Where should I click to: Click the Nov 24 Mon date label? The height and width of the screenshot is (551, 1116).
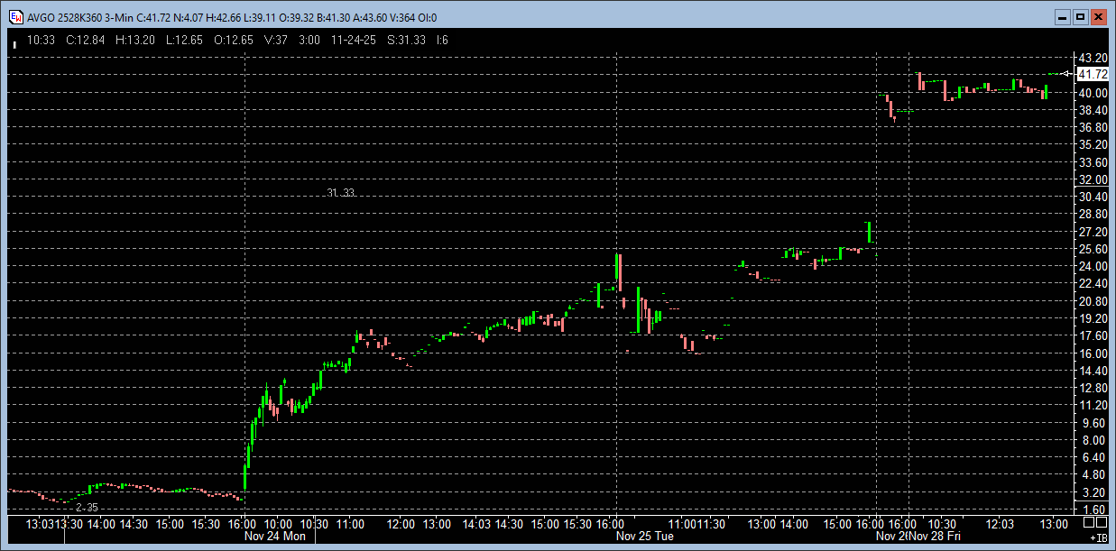tap(275, 536)
